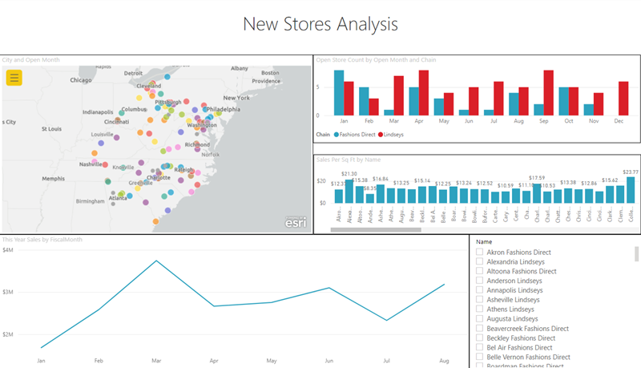The width and height of the screenshot is (641, 368).
Task: Check Beavercreek Fashions Direct
Action: [479, 328]
